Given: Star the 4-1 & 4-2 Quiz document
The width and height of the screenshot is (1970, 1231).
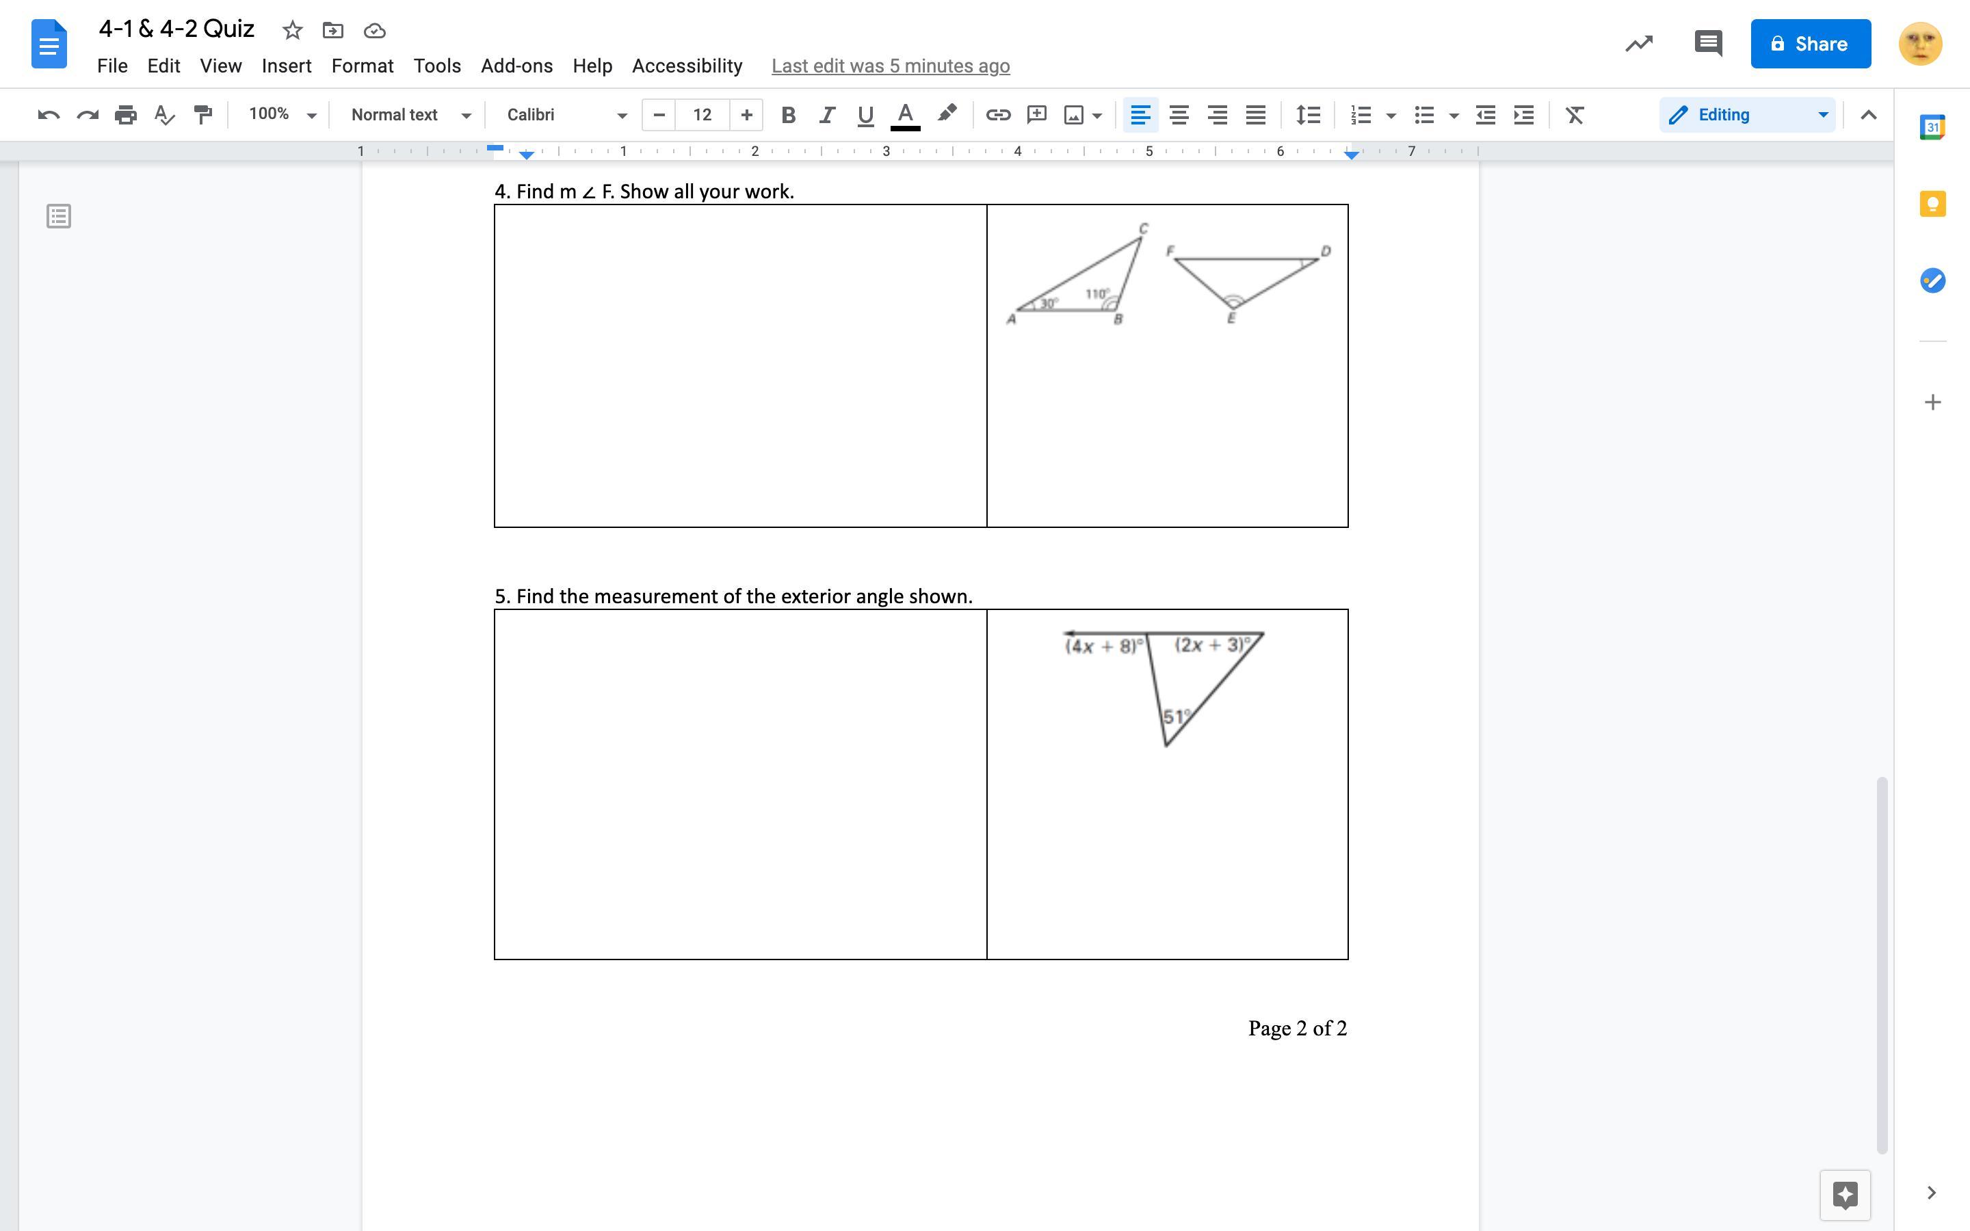Looking at the screenshot, I should coord(292,31).
